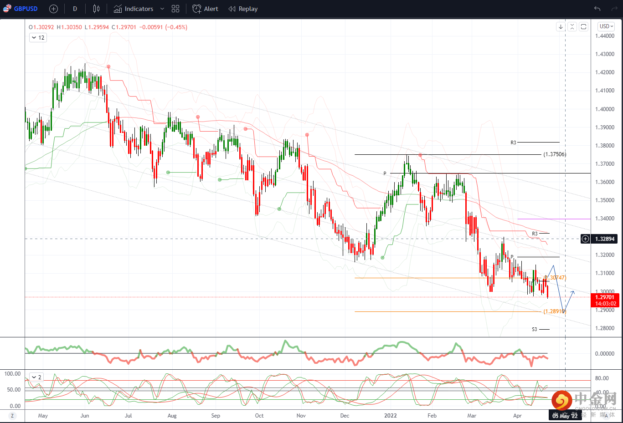Viewport: 623px width, 423px height.
Task: Create a new Alert
Action: [205, 9]
